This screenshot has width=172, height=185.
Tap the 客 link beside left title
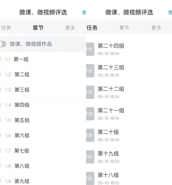(84, 12)
